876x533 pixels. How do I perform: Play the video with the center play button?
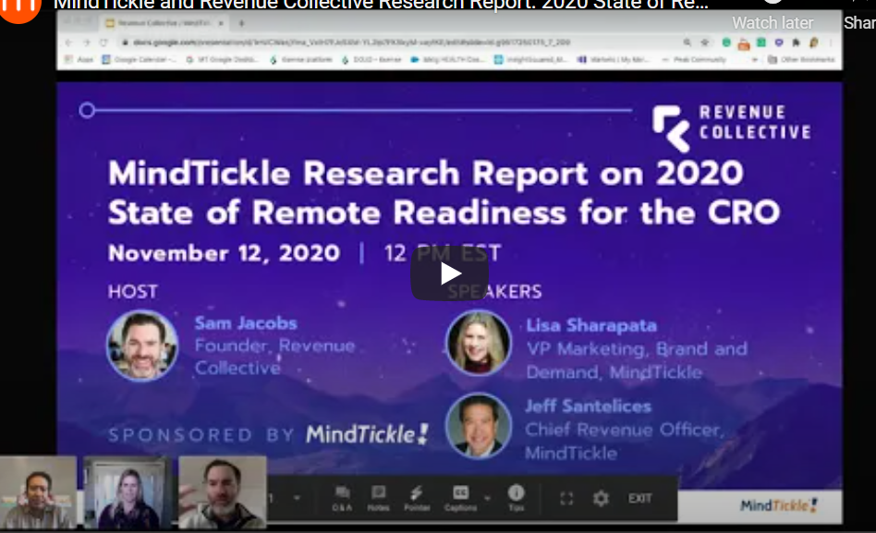[x=450, y=273]
